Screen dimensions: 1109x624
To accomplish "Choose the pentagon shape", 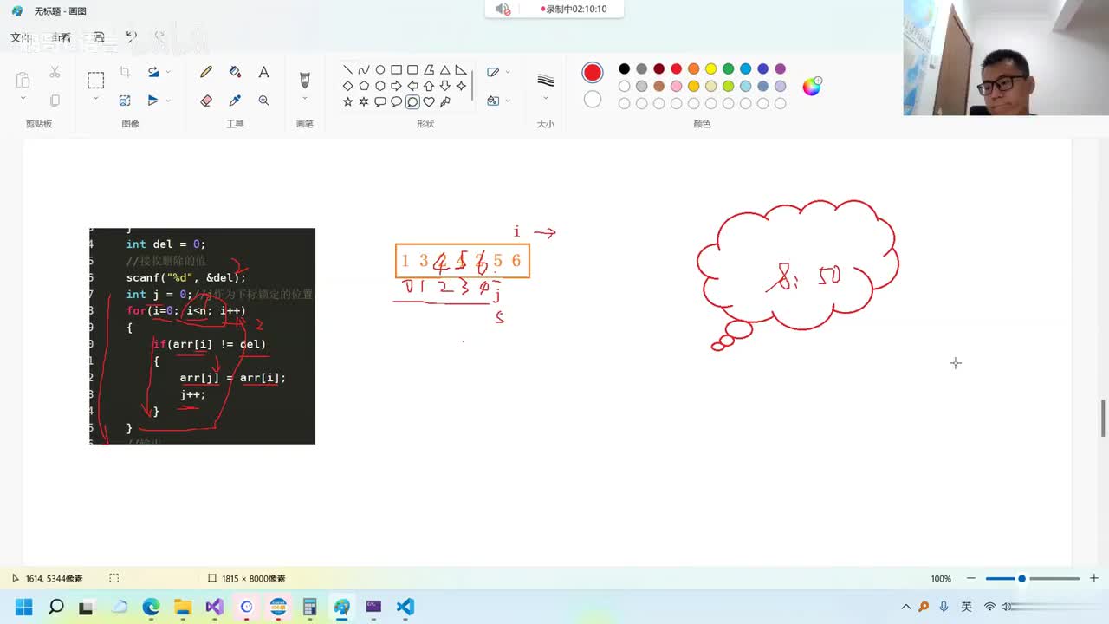I will (x=364, y=86).
